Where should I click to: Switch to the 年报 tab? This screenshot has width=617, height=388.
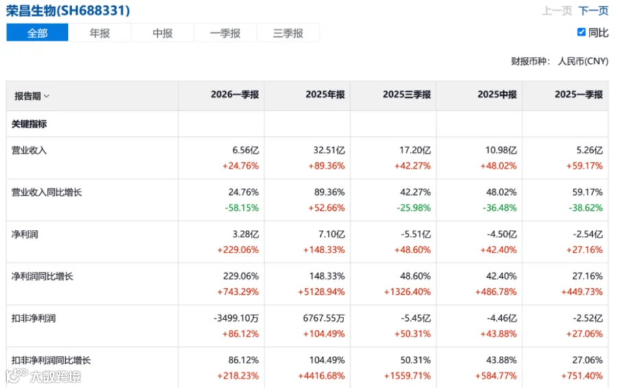click(99, 33)
